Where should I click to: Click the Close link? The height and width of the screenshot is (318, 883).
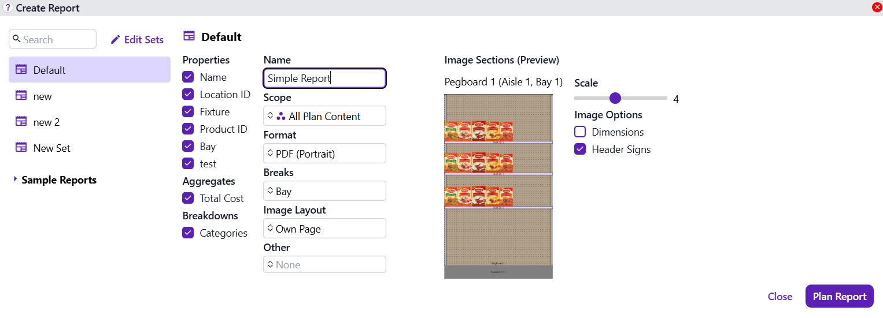tap(779, 296)
